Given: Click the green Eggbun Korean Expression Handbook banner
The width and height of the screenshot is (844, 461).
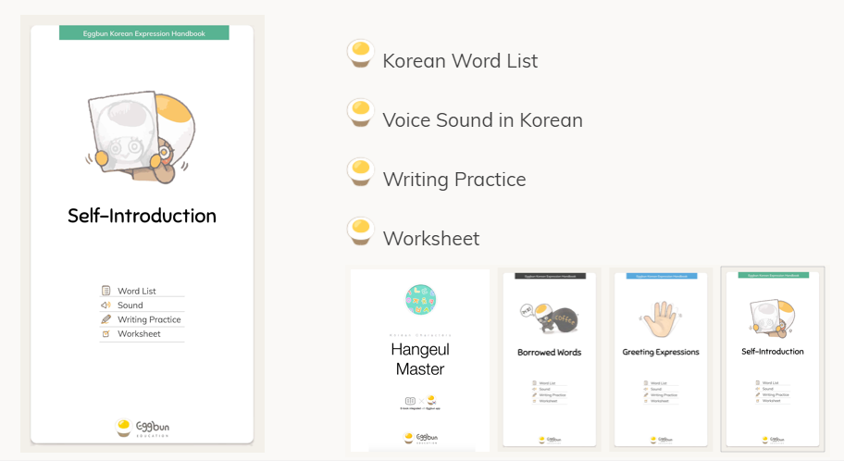Looking at the screenshot, I should pos(143,33).
